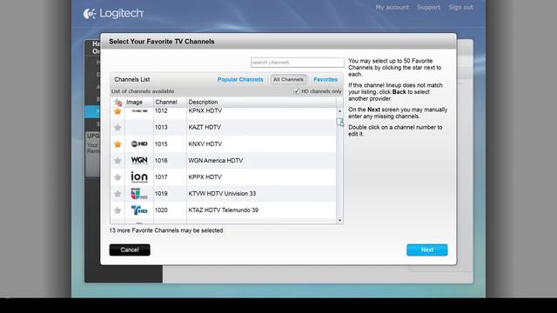Open the Support link
The height and width of the screenshot is (313, 557).
coord(428,7)
